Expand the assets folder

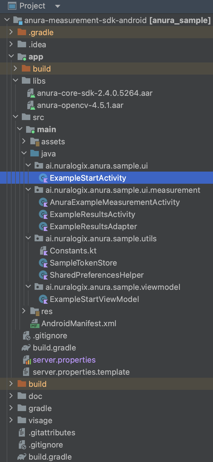pos(24,142)
